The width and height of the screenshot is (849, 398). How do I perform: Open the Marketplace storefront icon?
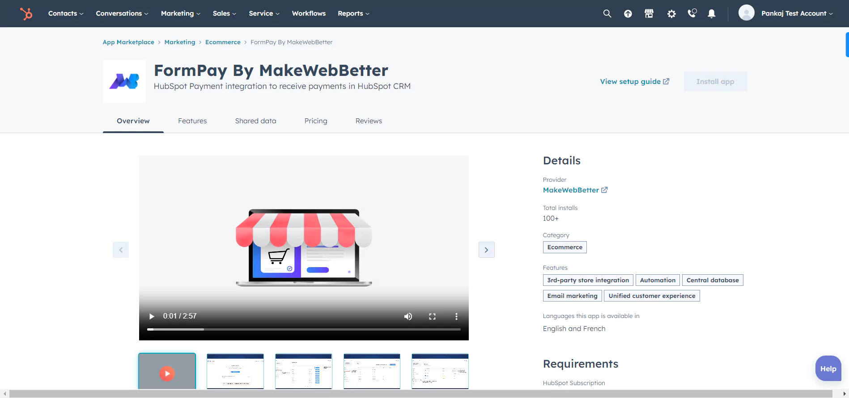tap(649, 13)
